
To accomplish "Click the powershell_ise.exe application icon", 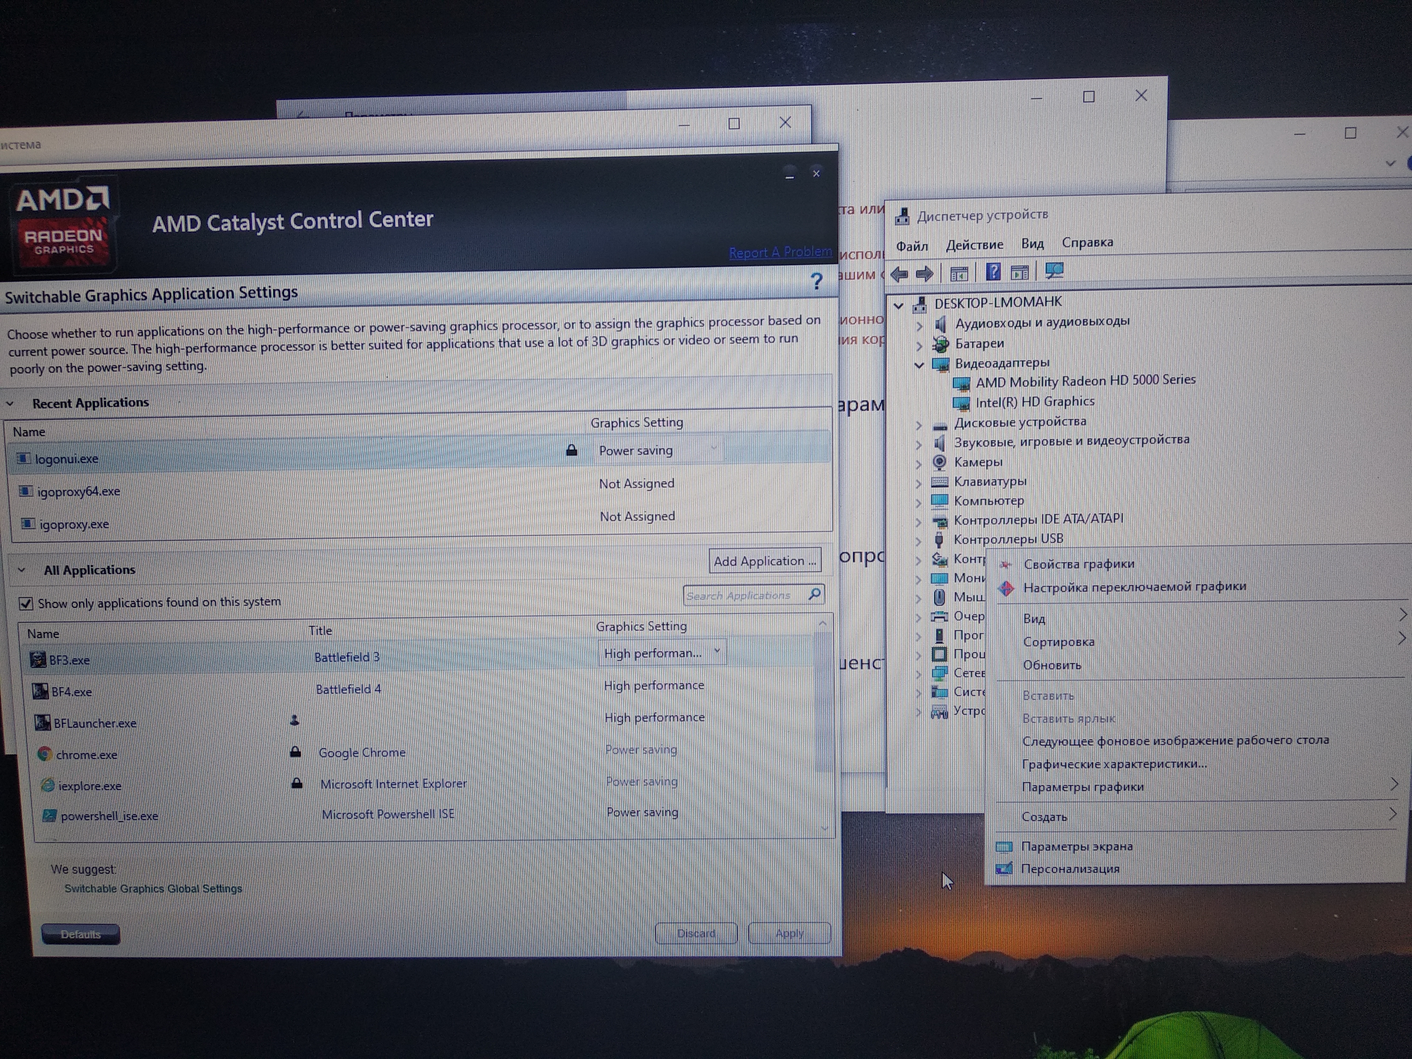I will (x=50, y=816).
